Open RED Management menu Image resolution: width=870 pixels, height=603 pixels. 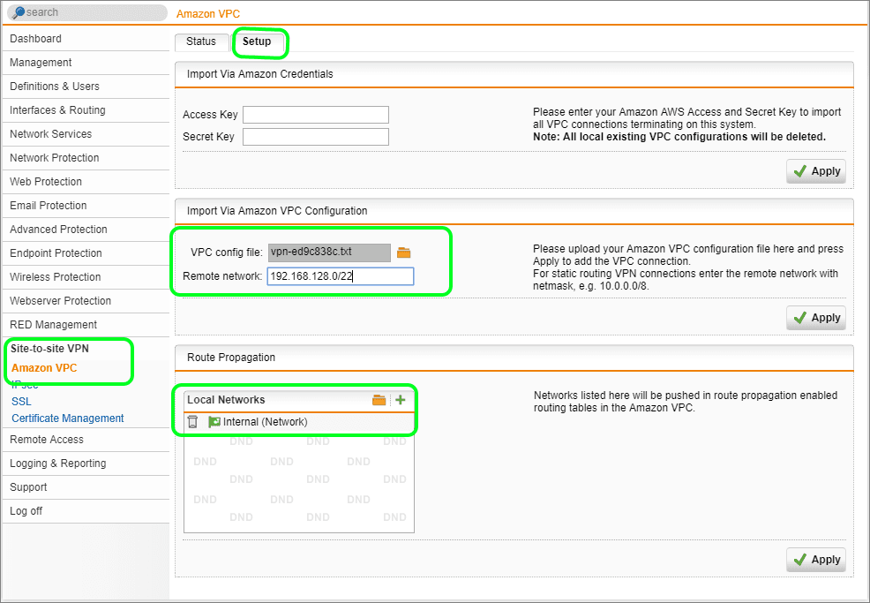[x=86, y=326]
